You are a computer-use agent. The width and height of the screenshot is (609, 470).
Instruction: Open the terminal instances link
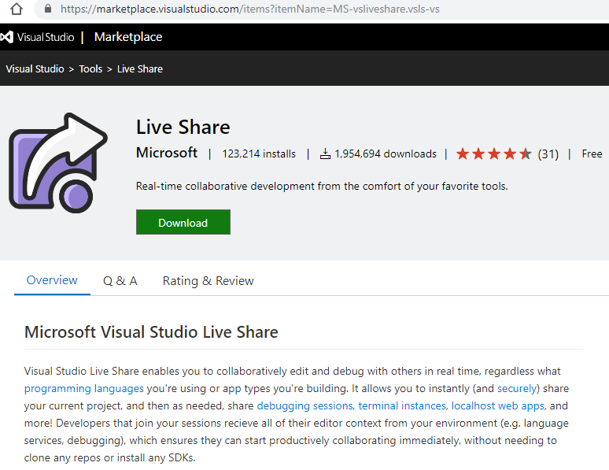(x=402, y=405)
